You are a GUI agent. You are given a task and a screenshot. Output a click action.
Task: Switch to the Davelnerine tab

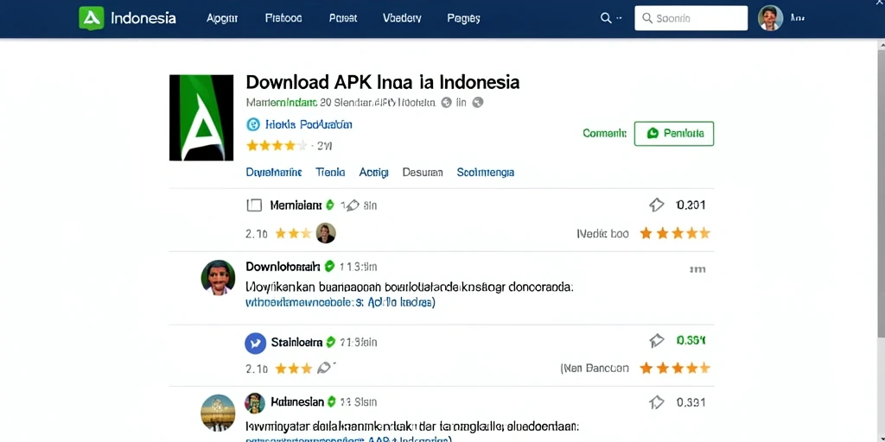coord(274,172)
